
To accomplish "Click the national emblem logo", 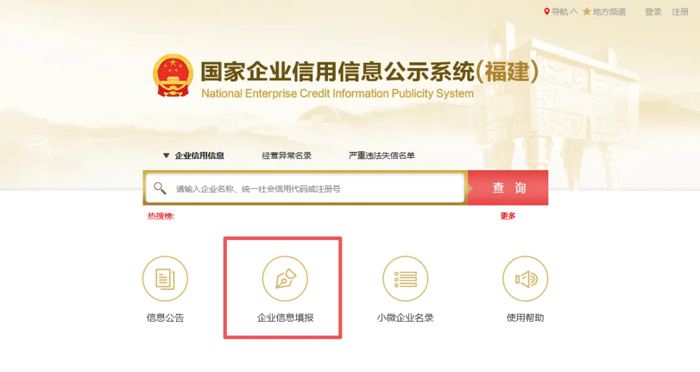I will click(x=173, y=75).
